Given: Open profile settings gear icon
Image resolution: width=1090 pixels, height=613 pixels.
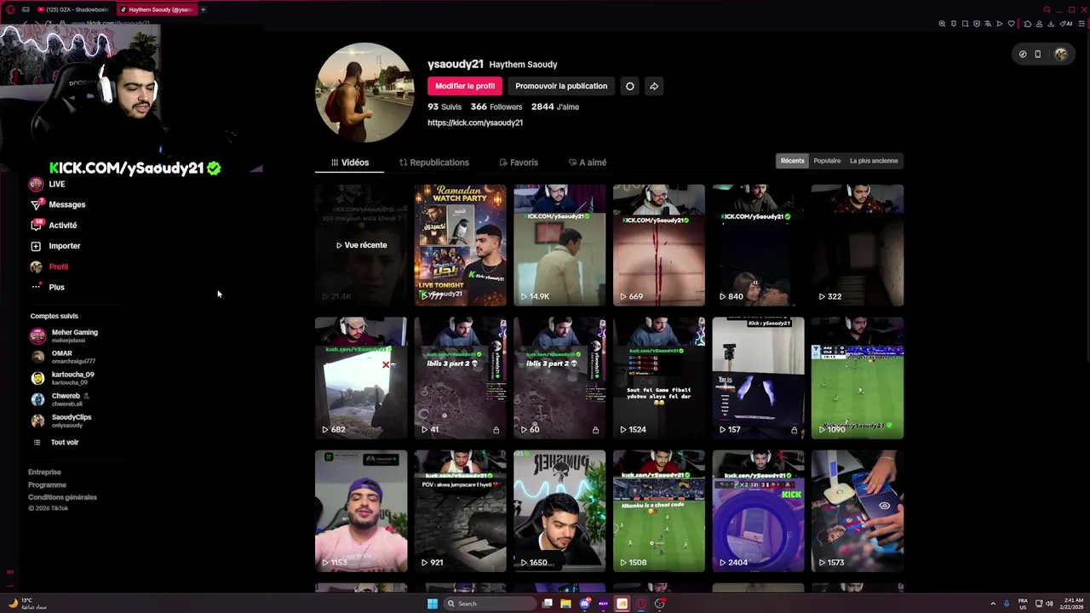Looking at the screenshot, I should [629, 86].
